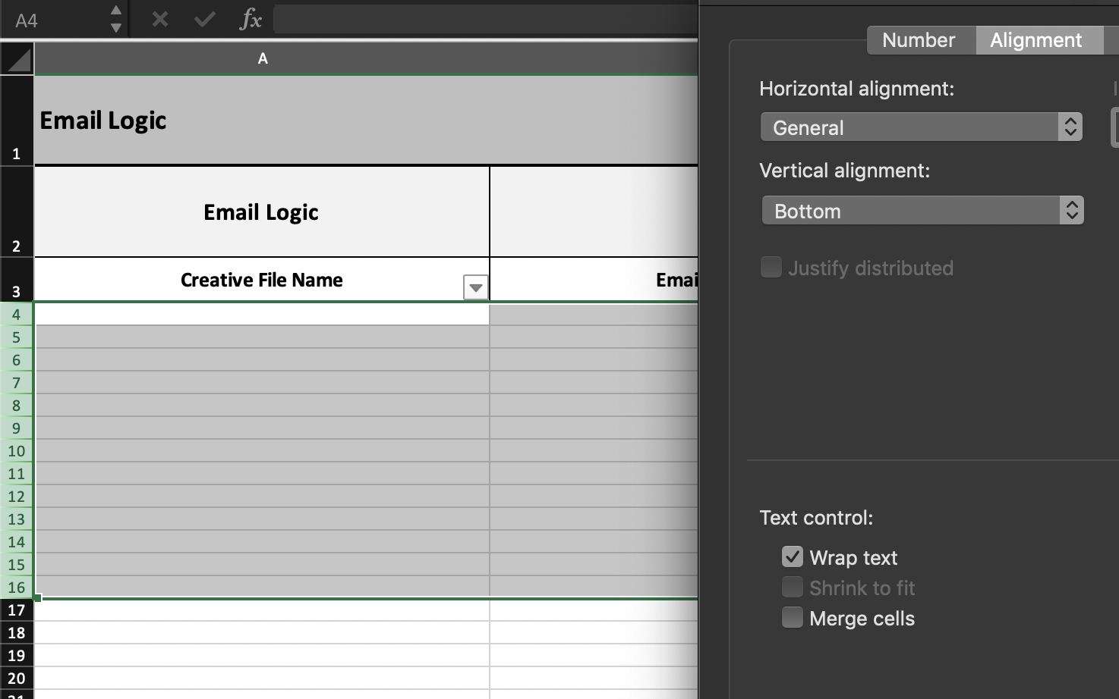Image resolution: width=1119 pixels, height=699 pixels.
Task: Click the checkmark Enter icon near formula bar
Action: (x=203, y=20)
